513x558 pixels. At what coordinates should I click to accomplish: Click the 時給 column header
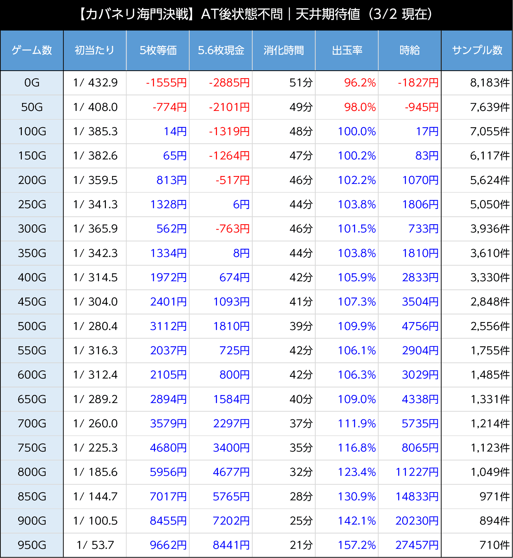click(x=410, y=50)
